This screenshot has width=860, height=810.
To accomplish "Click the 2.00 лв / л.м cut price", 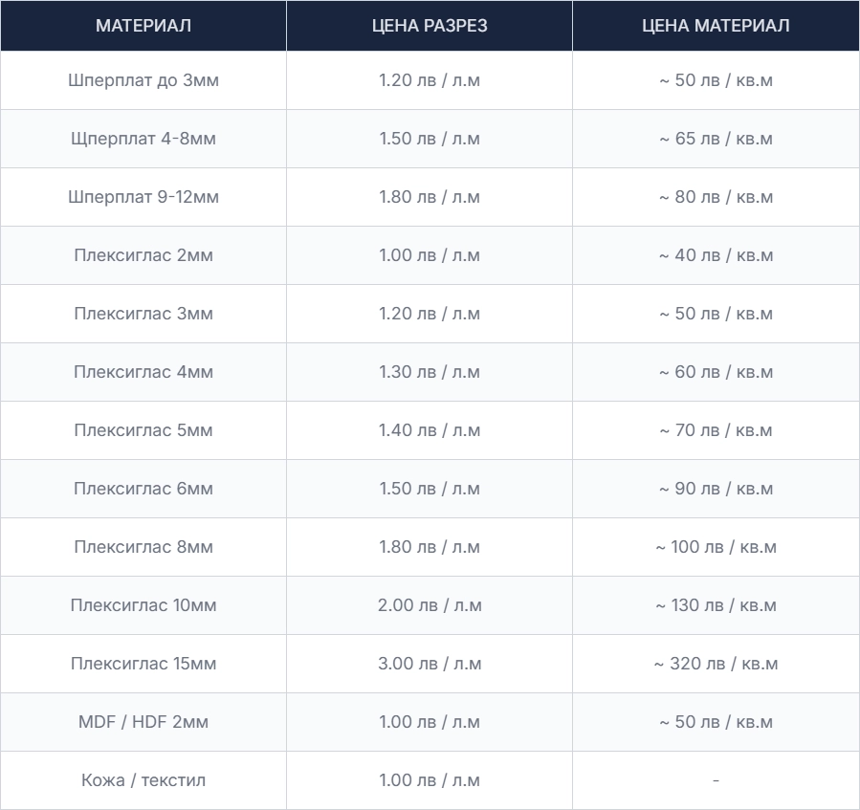I will pyautogui.click(x=430, y=605).
